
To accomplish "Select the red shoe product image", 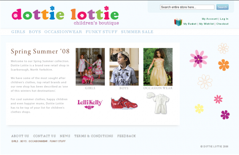I will point(124,103).
